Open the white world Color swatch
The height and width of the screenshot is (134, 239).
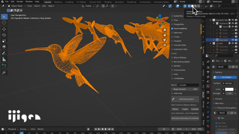point(229,89)
